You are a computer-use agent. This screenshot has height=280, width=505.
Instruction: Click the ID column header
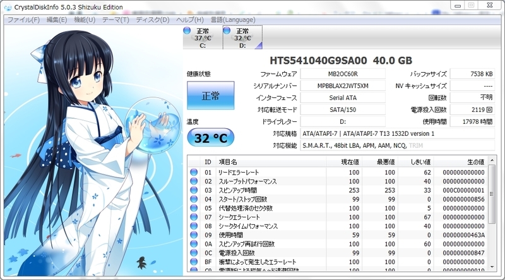208,162
